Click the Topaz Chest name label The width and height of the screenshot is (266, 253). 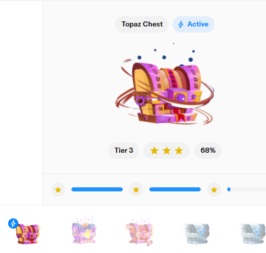click(x=142, y=24)
